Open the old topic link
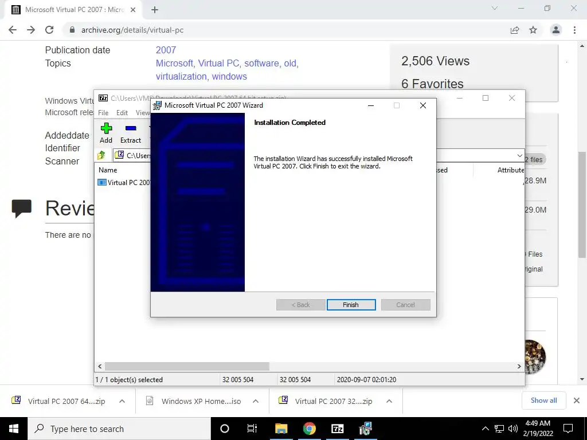This screenshot has height=440, width=587. pos(290,63)
